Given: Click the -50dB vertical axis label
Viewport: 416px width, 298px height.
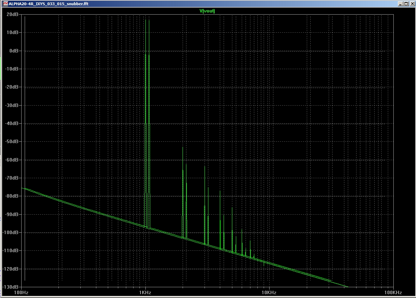Looking at the screenshot, I should tap(12, 141).
